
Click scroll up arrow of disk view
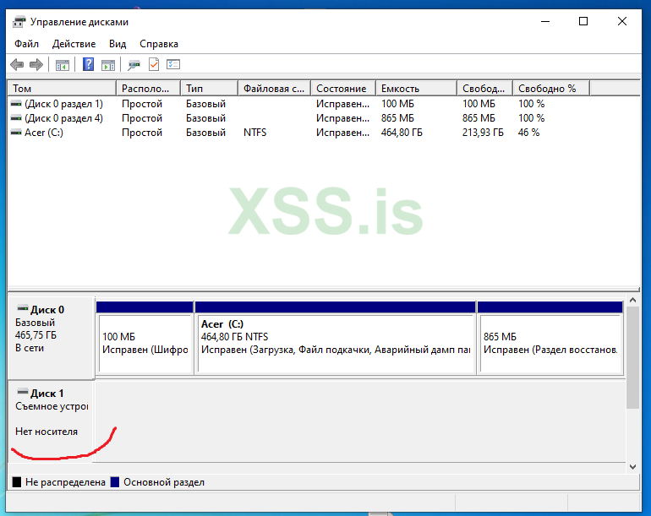click(x=632, y=300)
